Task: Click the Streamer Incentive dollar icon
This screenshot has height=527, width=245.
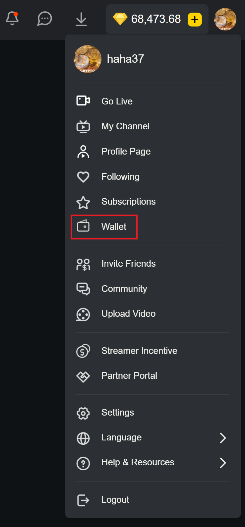Action: coord(83,350)
